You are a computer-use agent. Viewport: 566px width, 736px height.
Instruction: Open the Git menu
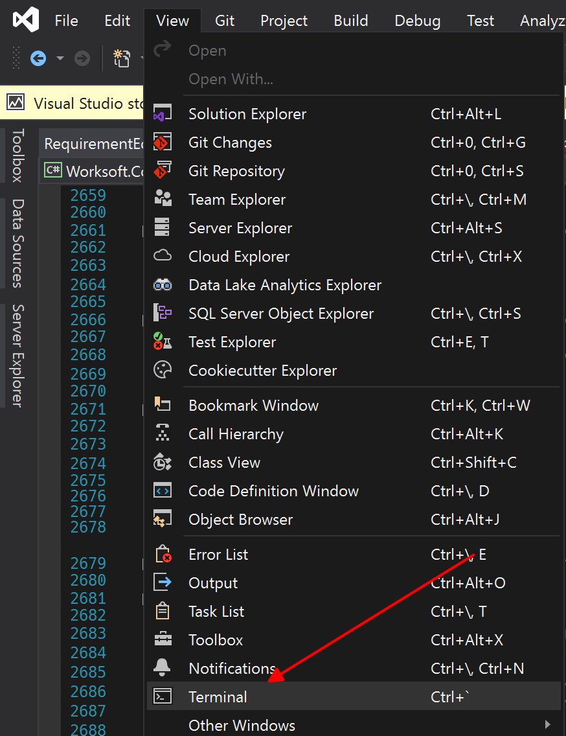click(x=224, y=21)
